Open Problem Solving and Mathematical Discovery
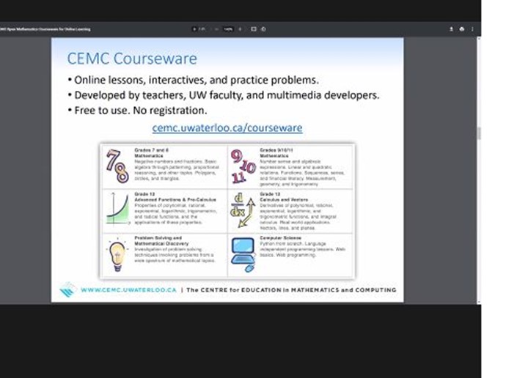Screen dimensions: 528x378 [165, 255]
